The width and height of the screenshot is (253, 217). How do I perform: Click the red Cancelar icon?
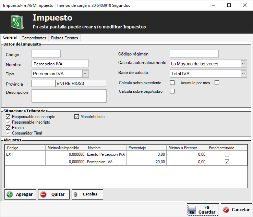pos(226,210)
